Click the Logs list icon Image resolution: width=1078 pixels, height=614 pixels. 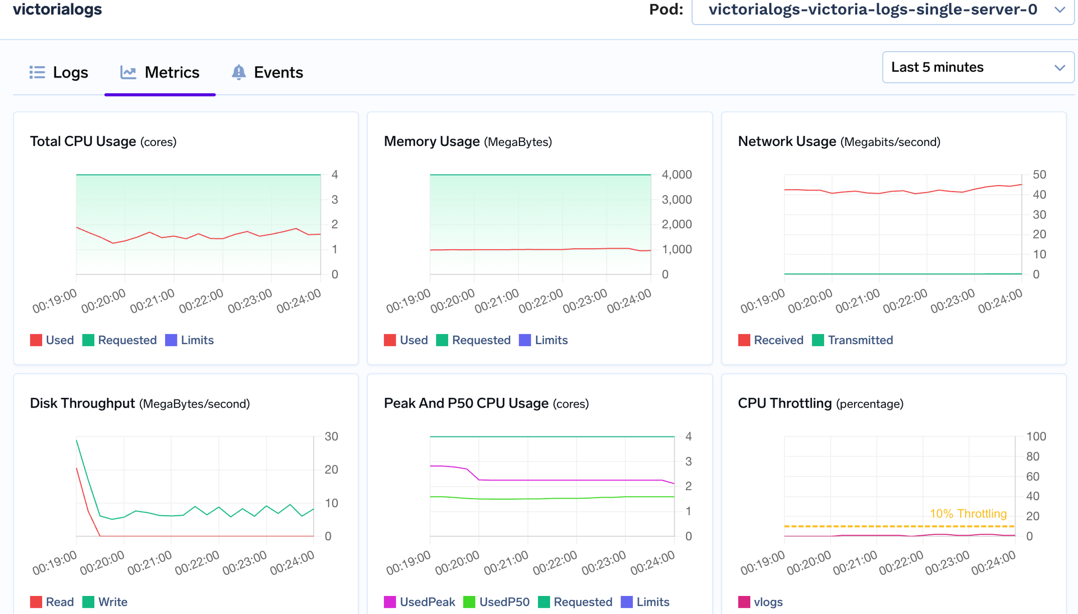tap(37, 72)
